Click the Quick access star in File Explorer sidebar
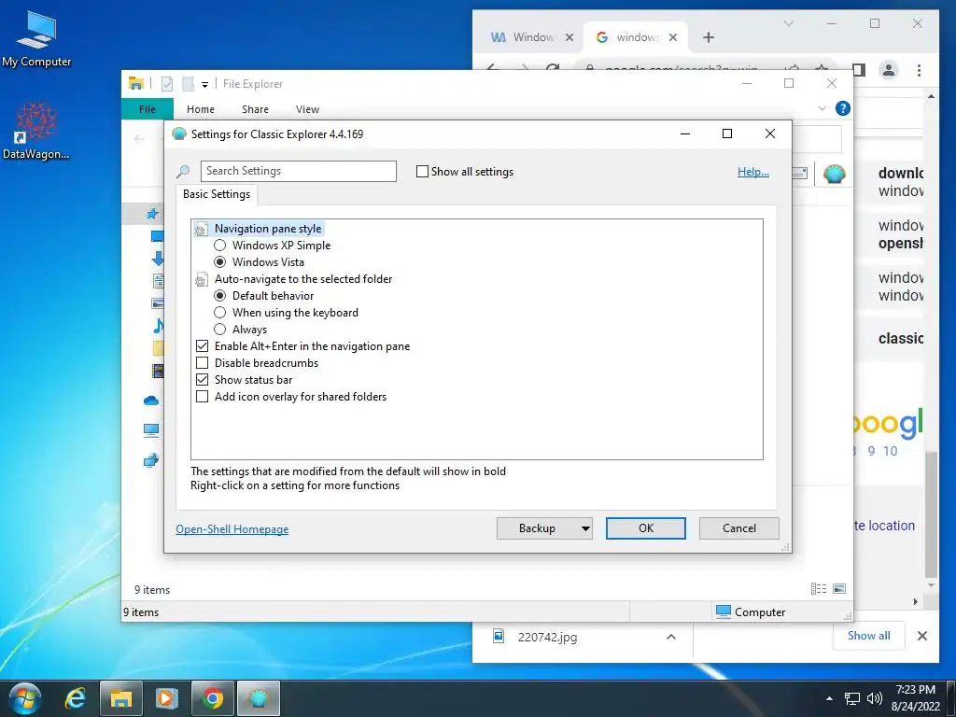The image size is (956, 717). pos(152,214)
